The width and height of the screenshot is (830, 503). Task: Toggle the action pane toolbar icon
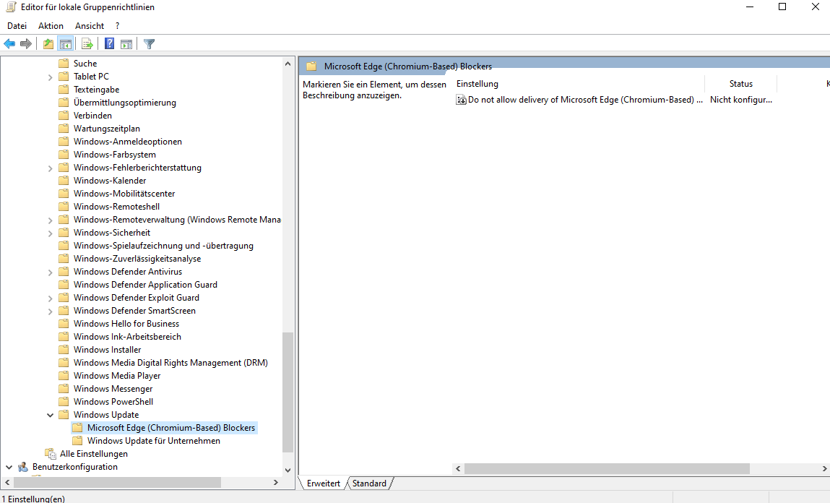pyautogui.click(x=126, y=44)
